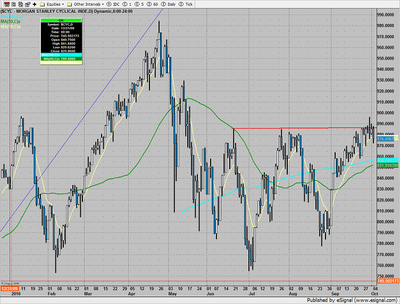The height and width of the screenshot is (304, 400).
Task: Switch to Daily interval
Action: [169, 4]
